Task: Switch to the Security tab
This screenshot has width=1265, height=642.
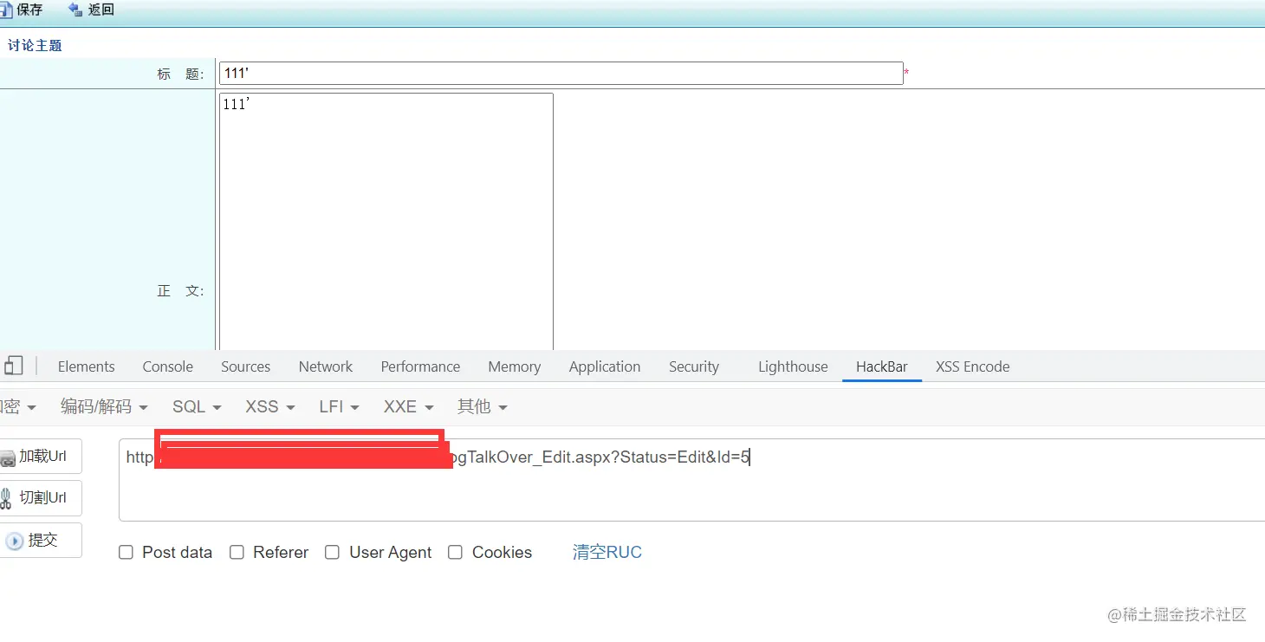Action: [693, 366]
